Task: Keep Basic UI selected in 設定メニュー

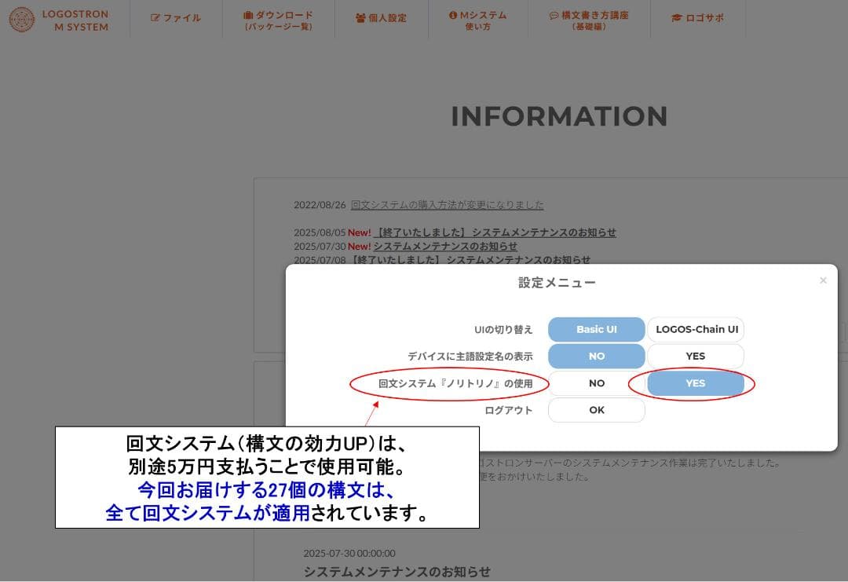Action: tap(596, 329)
